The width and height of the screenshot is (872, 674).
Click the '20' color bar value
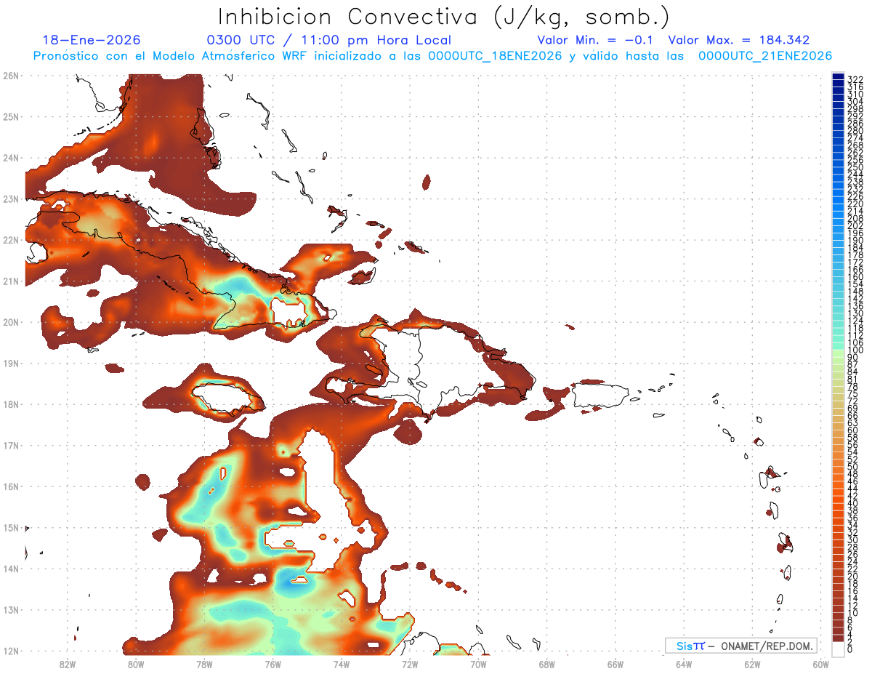(852, 576)
